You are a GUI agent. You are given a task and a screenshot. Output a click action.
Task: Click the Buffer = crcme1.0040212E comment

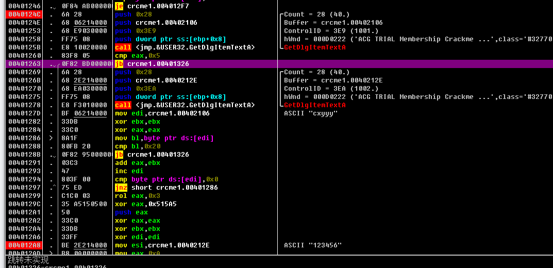coord(333,80)
